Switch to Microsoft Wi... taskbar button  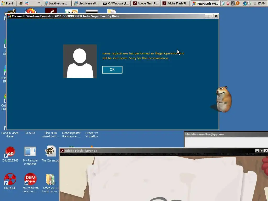pos(205,3)
